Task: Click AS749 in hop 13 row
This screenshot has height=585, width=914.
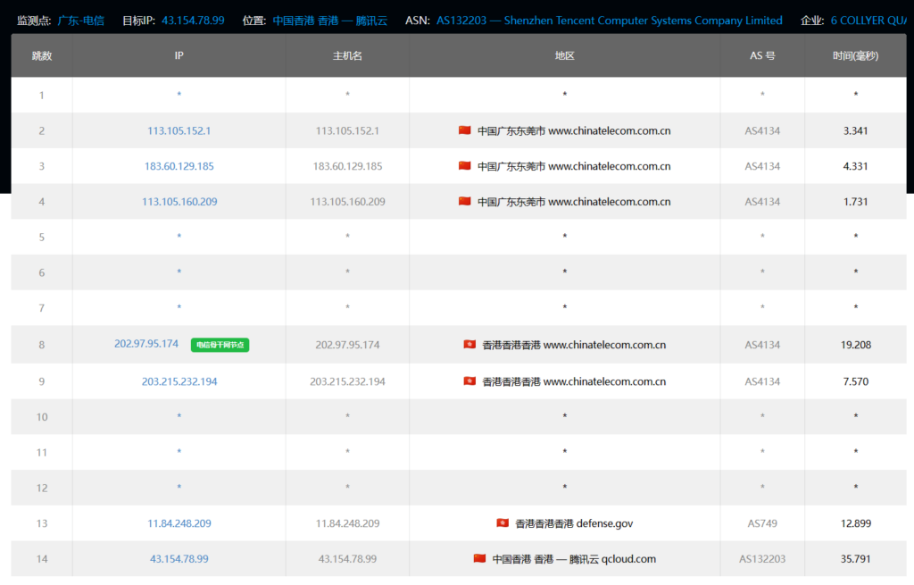Action: [762, 523]
